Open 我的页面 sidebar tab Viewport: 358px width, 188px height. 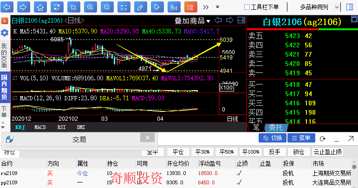click(x=4, y=55)
